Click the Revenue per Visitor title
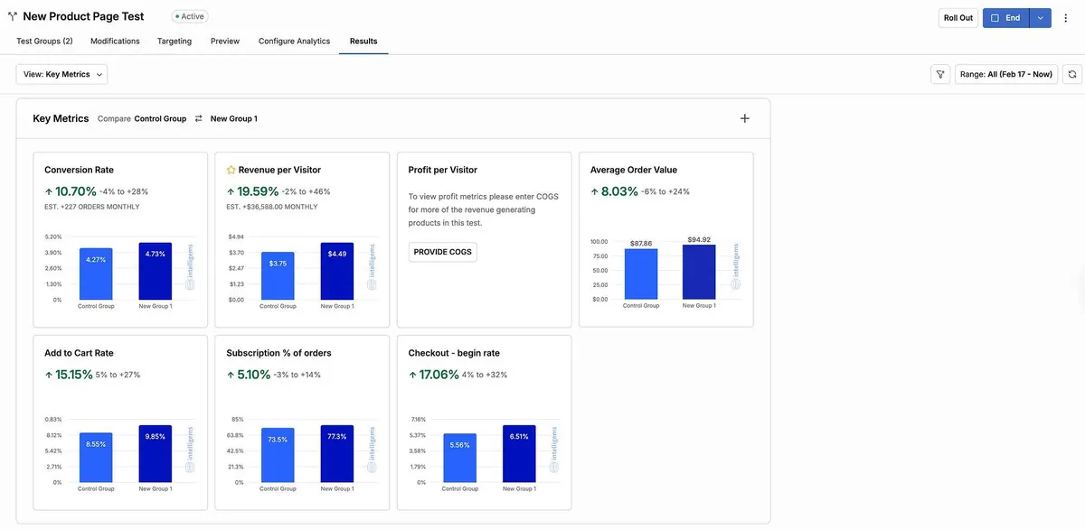Screen dimensions: 1085x529 [x=279, y=170]
